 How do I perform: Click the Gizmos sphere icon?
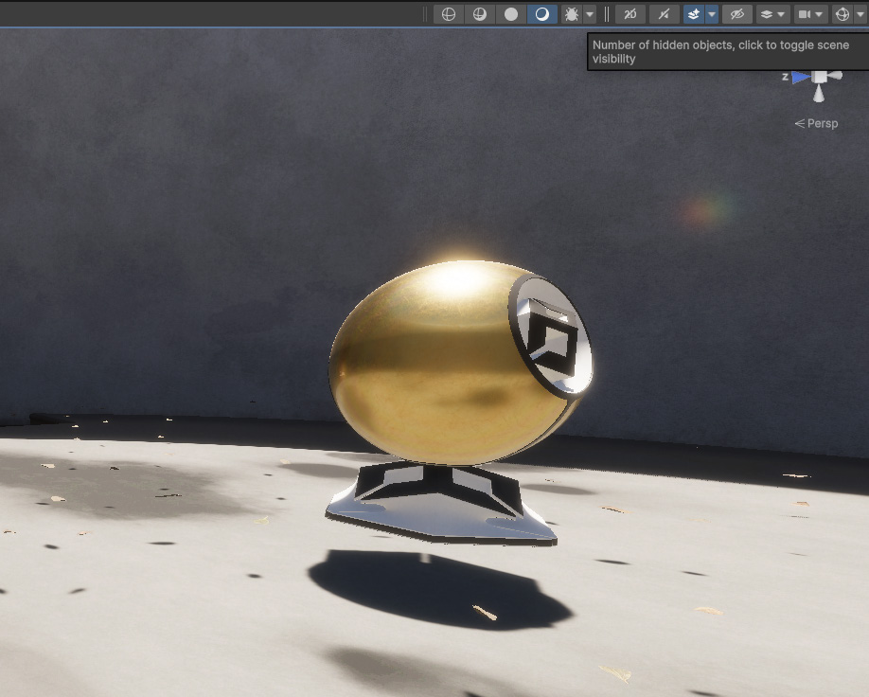point(842,14)
